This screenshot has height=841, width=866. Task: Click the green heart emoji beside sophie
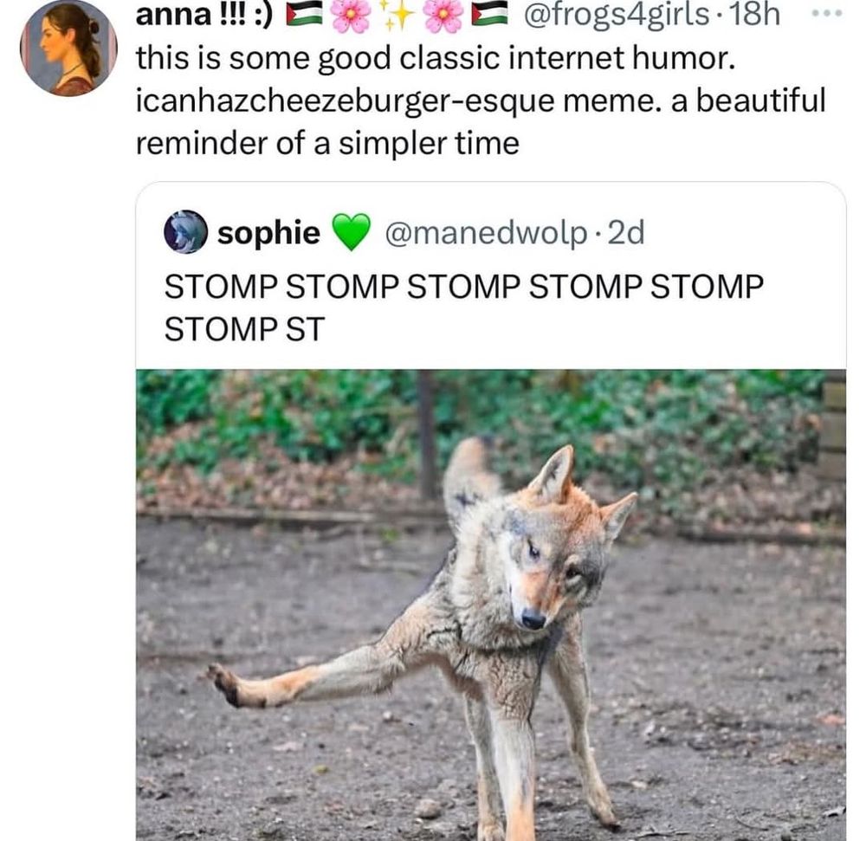(352, 232)
